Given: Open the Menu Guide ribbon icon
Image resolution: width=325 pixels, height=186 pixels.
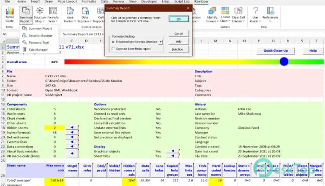Looking at the screenshot, I should 10,15.
